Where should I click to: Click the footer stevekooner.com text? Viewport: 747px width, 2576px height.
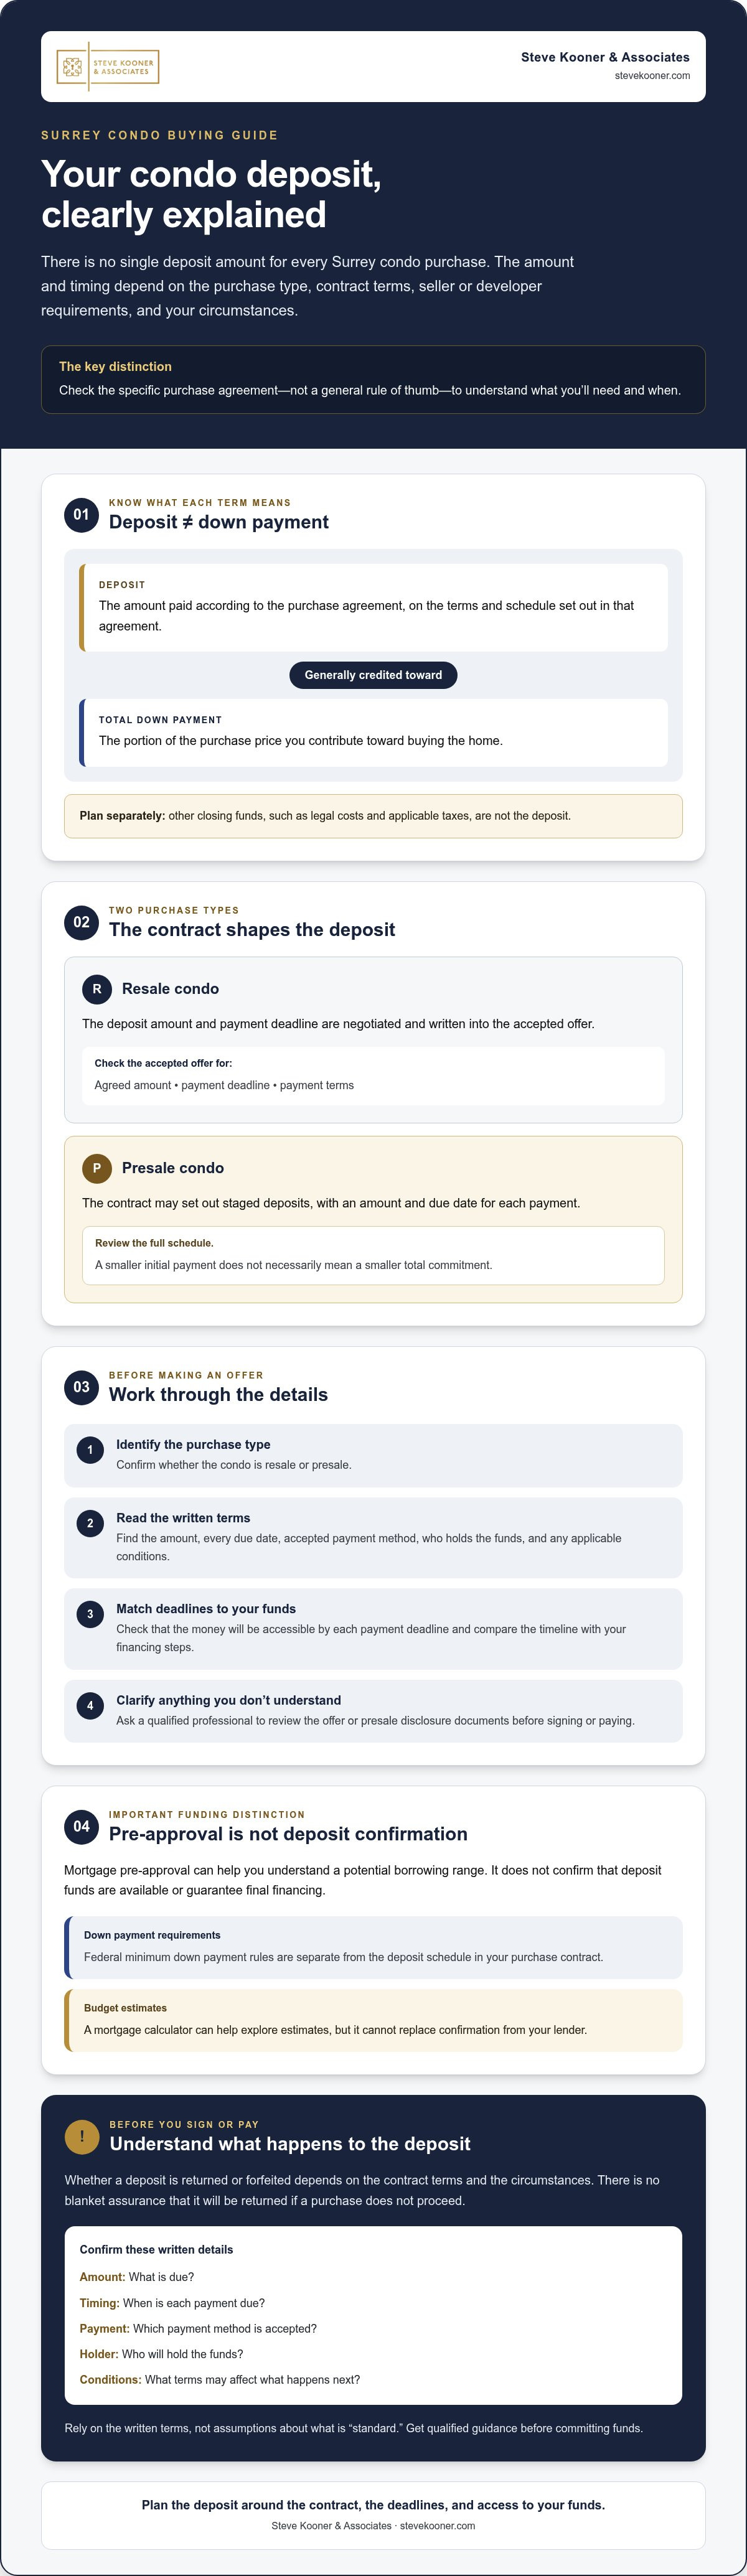pos(437,2525)
